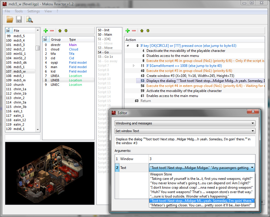Select file church in the file list
The width and height of the screenshot is (270, 217).
tap(20, 85)
